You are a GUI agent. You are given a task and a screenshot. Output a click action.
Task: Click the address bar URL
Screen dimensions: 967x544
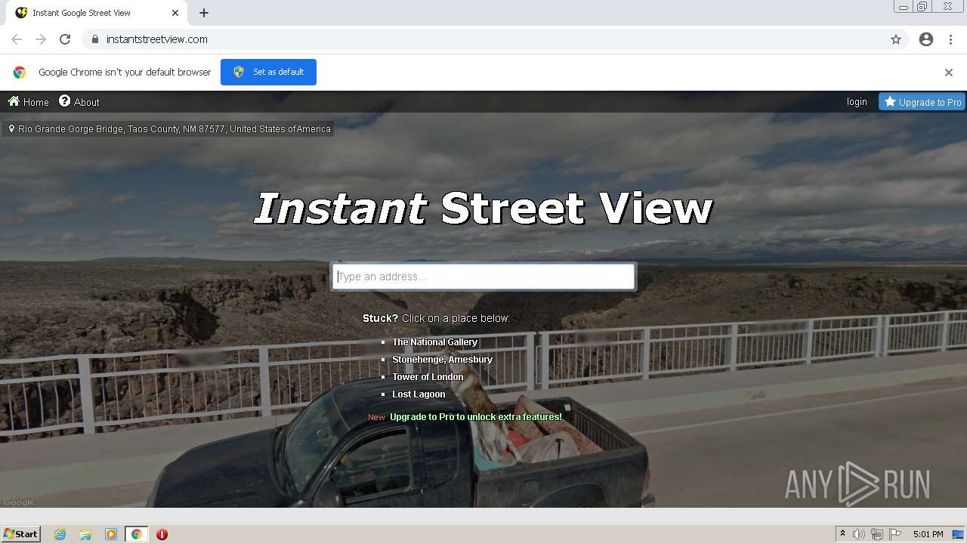pyautogui.click(x=157, y=39)
